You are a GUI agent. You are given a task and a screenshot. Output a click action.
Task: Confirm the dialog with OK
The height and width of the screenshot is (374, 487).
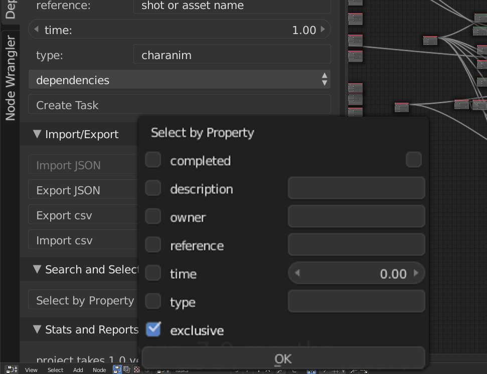pos(283,358)
